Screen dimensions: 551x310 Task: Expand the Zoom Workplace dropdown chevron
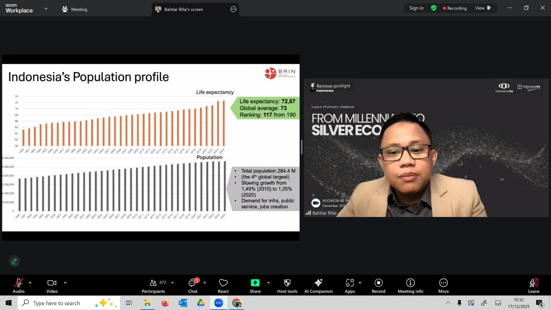point(46,9)
